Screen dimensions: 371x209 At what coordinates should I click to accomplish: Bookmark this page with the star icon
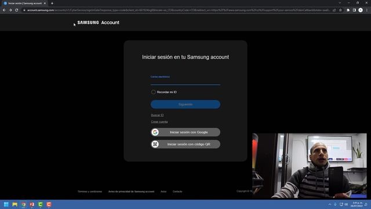click(340, 10)
